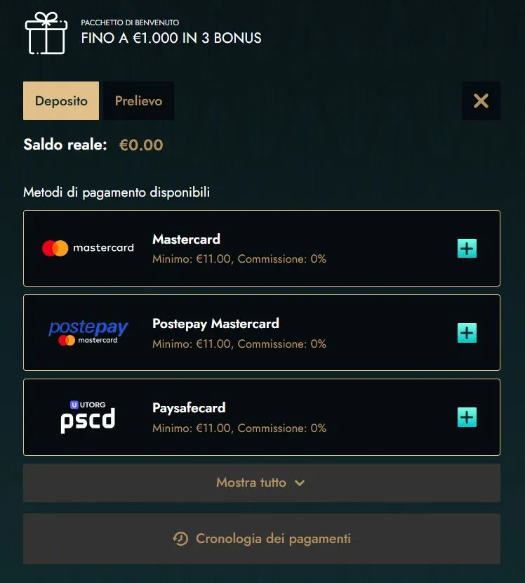The height and width of the screenshot is (583, 525).
Task: Expand the Mastercard plus icon
Action: (x=467, y=248)
